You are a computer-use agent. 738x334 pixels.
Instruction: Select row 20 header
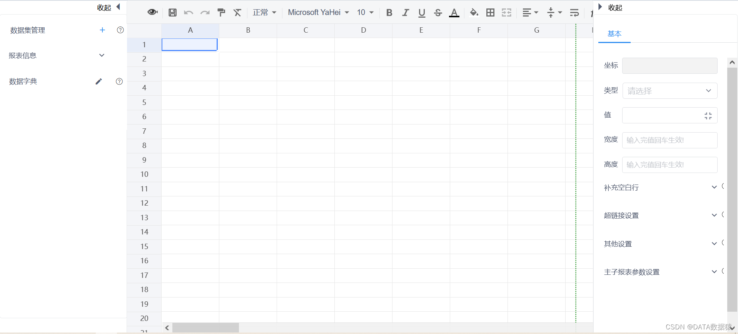pyautogui.click(x=144, y=319)
